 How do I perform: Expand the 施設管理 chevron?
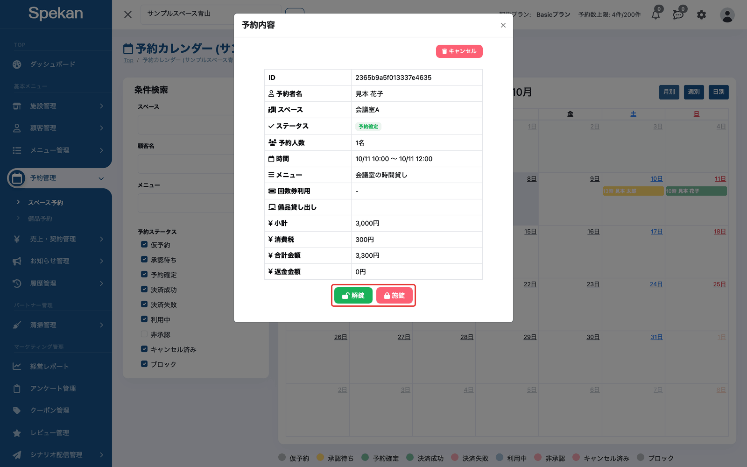[x=101, y=106]
